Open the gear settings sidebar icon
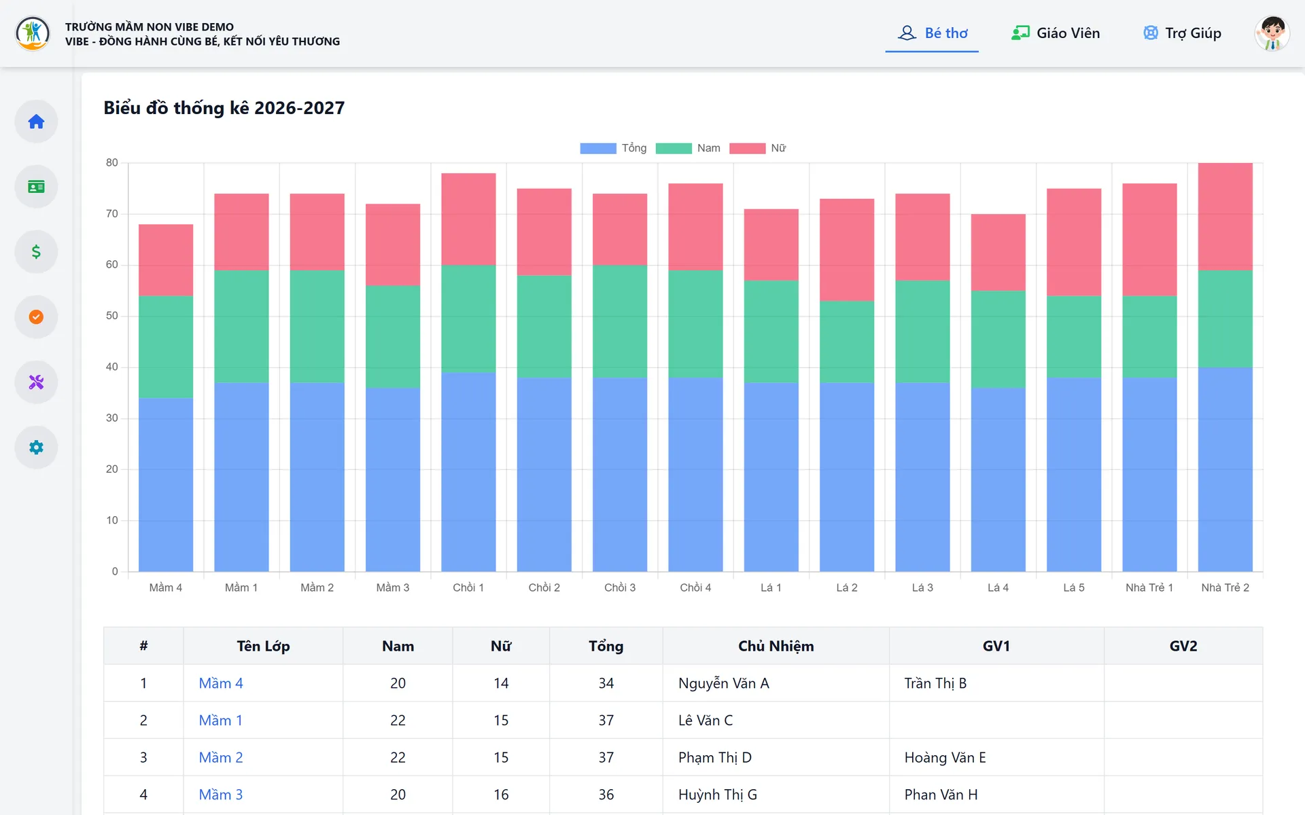The height and width of the screenshot is (815, 1305). [36, 448]
